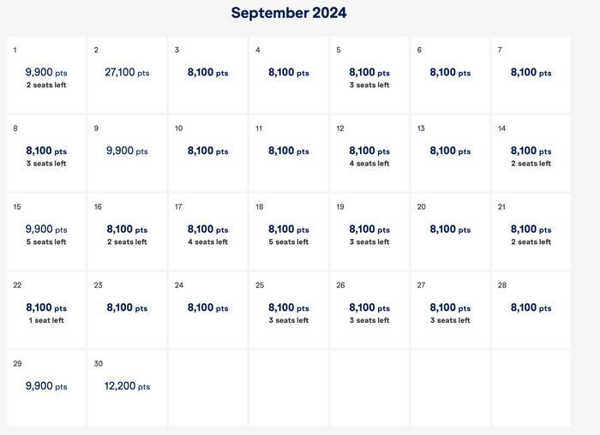This screenshot has height=435, width=600.
Task: Select September 22 with 1 seat left
Action: click(x=46, y=310)
